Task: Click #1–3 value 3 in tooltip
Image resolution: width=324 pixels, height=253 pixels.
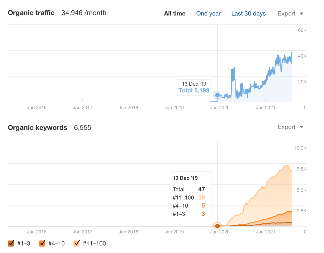Action: (203, 214)
